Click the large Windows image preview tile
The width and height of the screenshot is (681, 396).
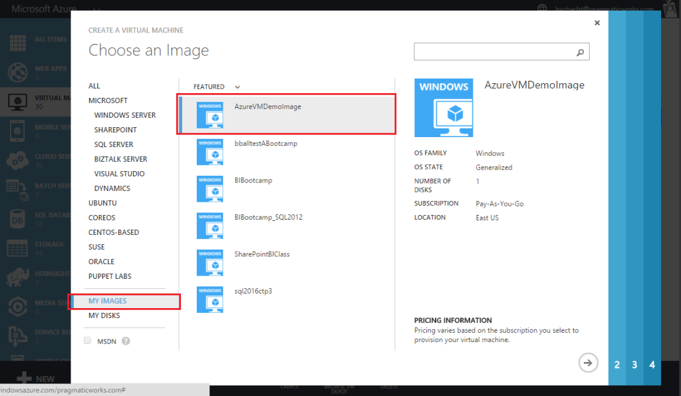(x=444, y=108)
